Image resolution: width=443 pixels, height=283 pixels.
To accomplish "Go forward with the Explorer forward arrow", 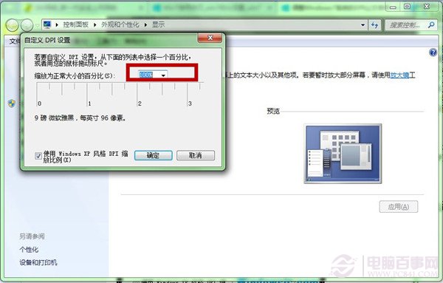I will point(27,25).
